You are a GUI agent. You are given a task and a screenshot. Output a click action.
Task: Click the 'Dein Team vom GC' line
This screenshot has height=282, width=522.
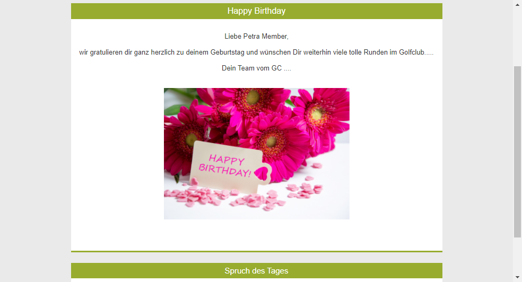click(x=256, y=68)
